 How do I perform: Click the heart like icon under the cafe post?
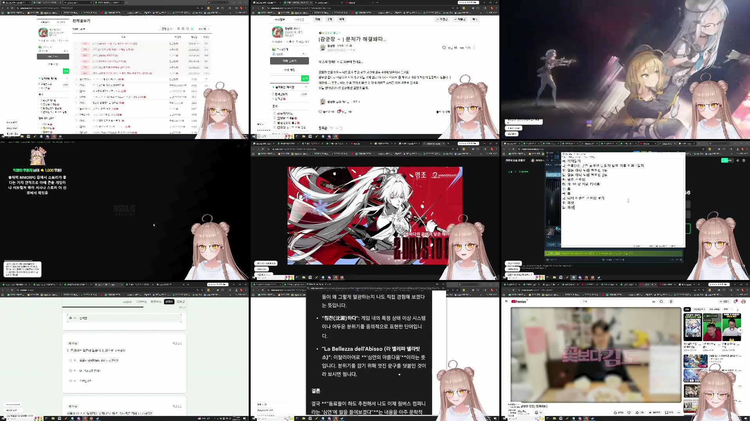click(320, 112)
